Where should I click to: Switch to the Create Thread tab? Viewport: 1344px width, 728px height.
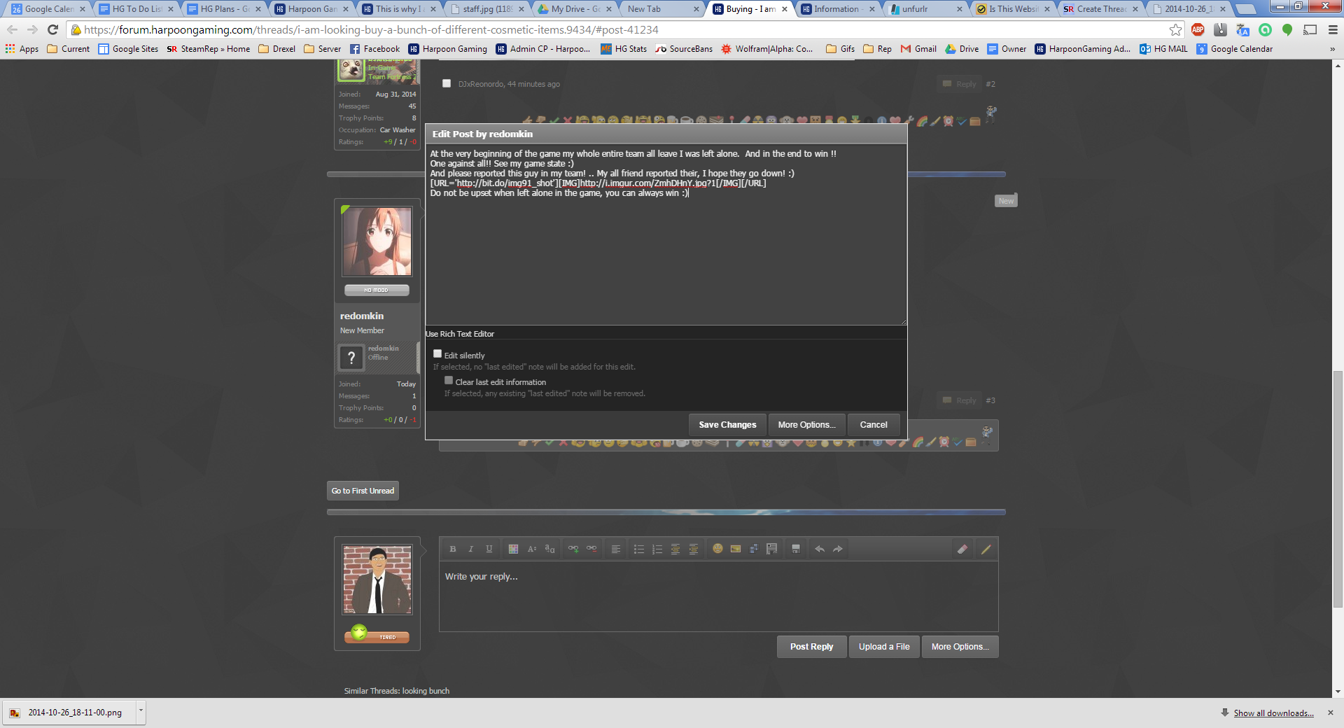point(1102,9)
